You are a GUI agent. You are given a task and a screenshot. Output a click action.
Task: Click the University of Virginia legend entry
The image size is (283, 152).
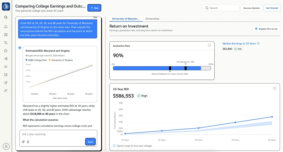coord(61,60)
